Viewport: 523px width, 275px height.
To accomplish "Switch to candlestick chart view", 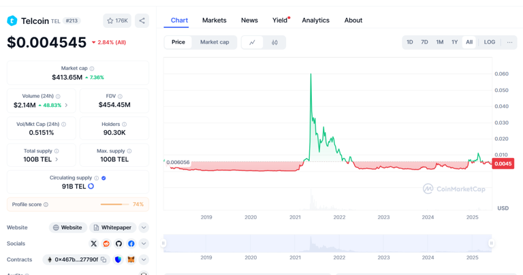I will (274, 42).
